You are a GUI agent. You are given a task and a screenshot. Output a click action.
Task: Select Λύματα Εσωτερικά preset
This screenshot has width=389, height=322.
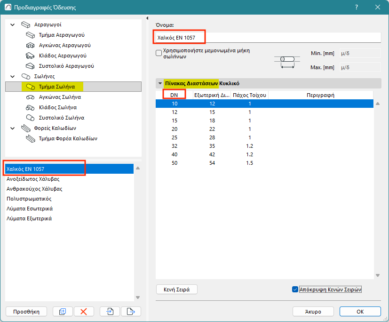[69, 209]
